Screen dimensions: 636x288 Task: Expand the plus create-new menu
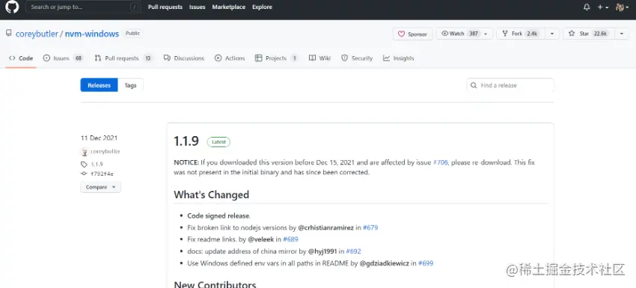[603, 7]
